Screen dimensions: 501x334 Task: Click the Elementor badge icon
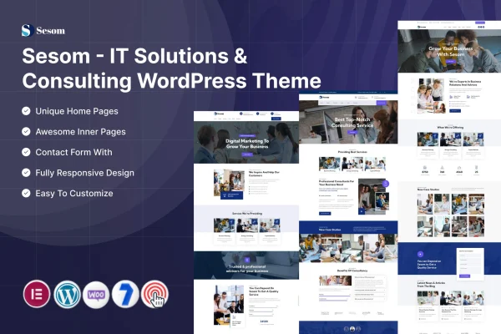click(x=37, y=294)
